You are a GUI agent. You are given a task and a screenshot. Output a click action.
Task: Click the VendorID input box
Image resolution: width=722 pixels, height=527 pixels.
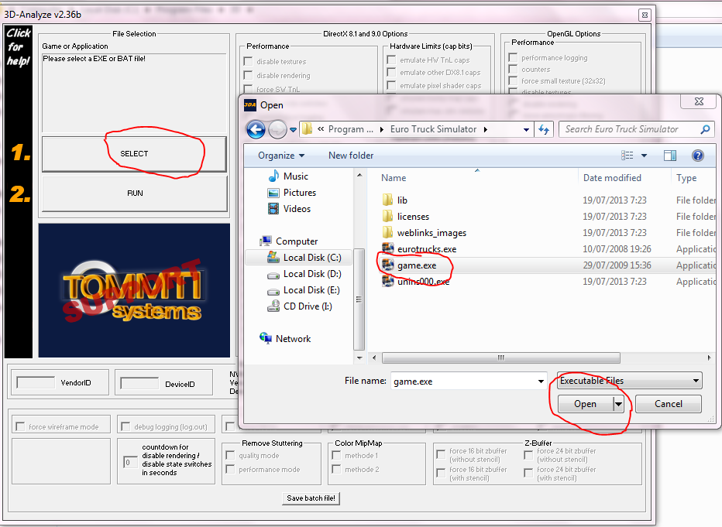(x=36, y=382)
